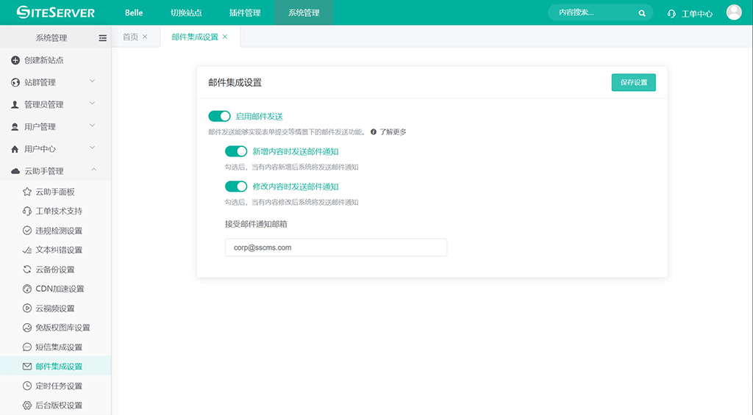The image size is (753, 415).
Task: Click the 工单中心 headset icon
Action: [671, 13]
